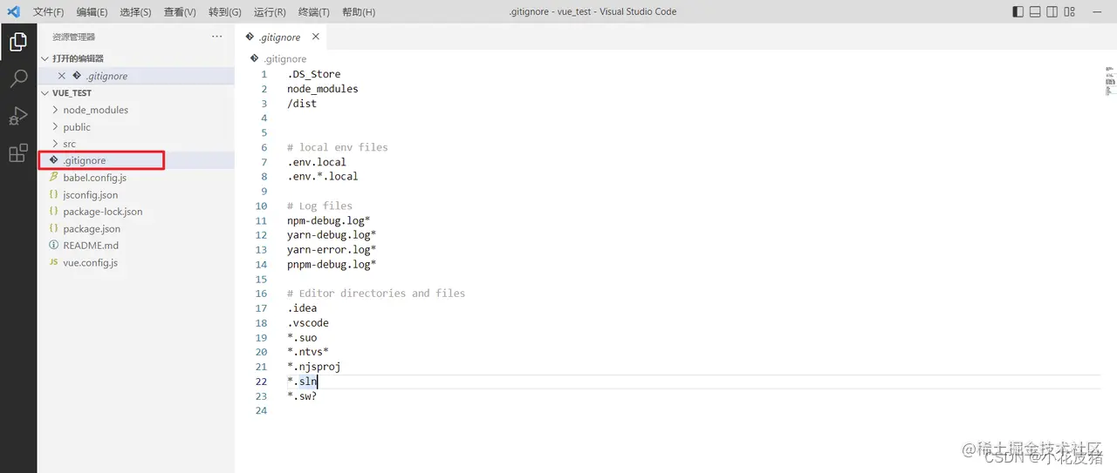Screen dimensions: 1117x473
Task: Click the .vscode line
Action: point(308,322)
